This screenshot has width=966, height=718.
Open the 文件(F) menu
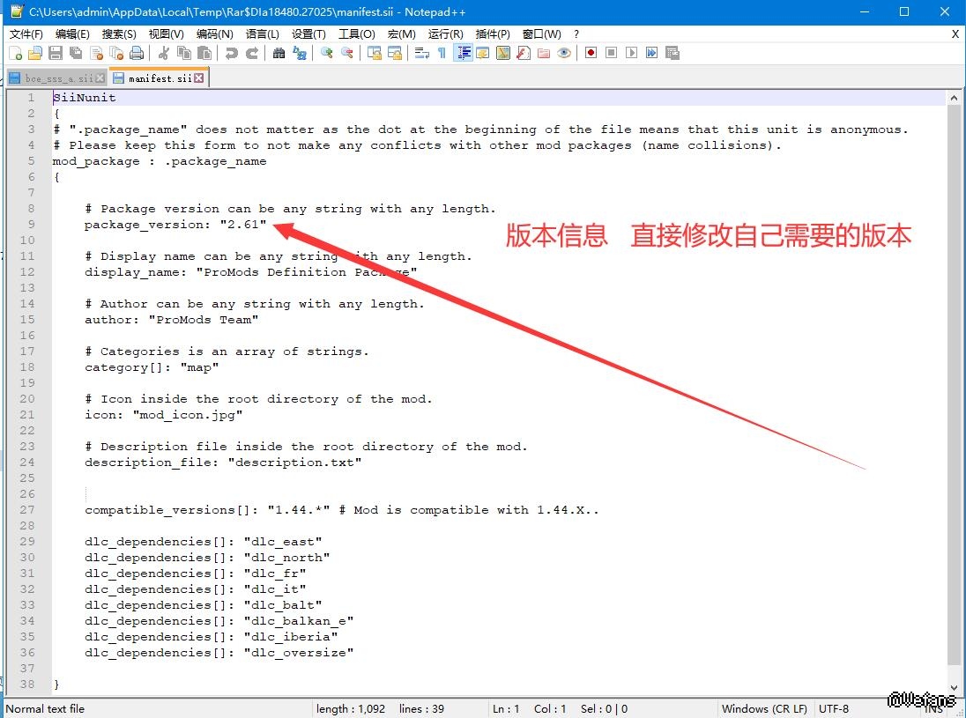[x=26, y=33]
